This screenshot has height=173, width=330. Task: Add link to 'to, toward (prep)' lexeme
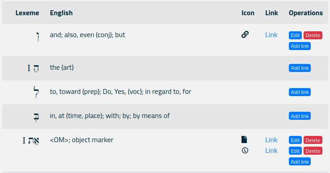click(300, 92)
